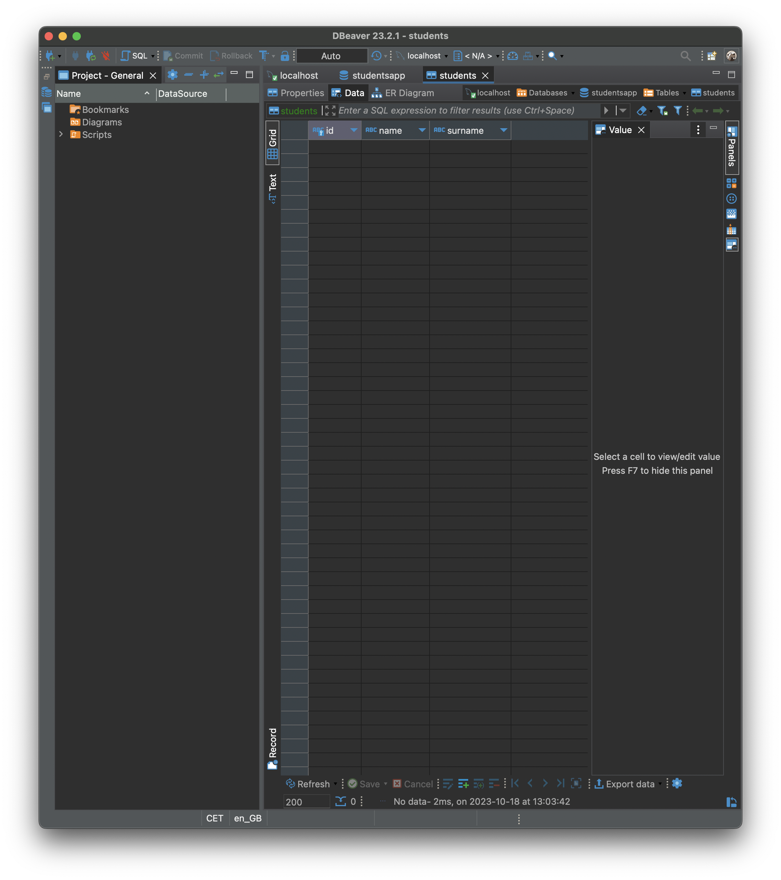Screen dimensions: 781x880
Task: Go to the last row icon
Action: click(x=560, y=783)
